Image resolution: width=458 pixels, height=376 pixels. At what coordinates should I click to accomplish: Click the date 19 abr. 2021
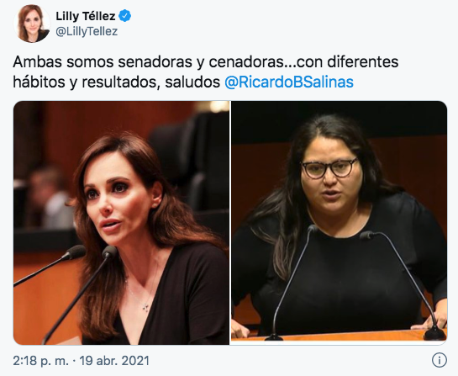(114, 361)
